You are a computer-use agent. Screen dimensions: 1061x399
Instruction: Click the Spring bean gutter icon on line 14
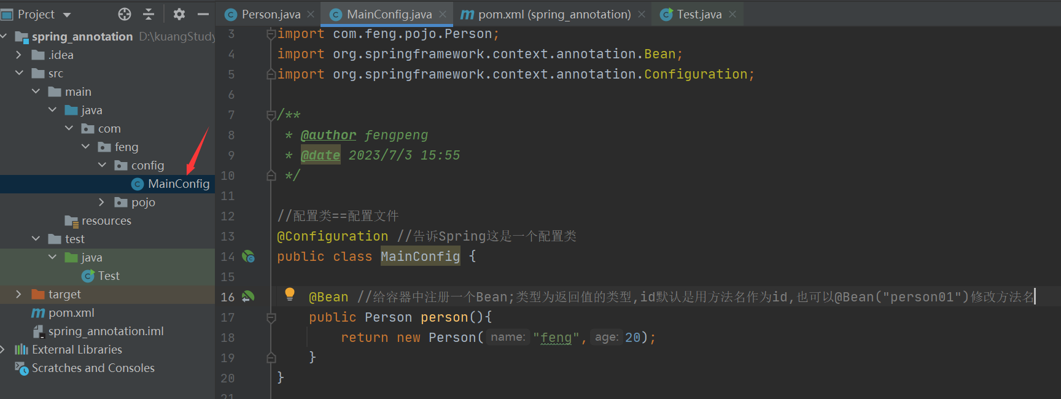(248, 257)
